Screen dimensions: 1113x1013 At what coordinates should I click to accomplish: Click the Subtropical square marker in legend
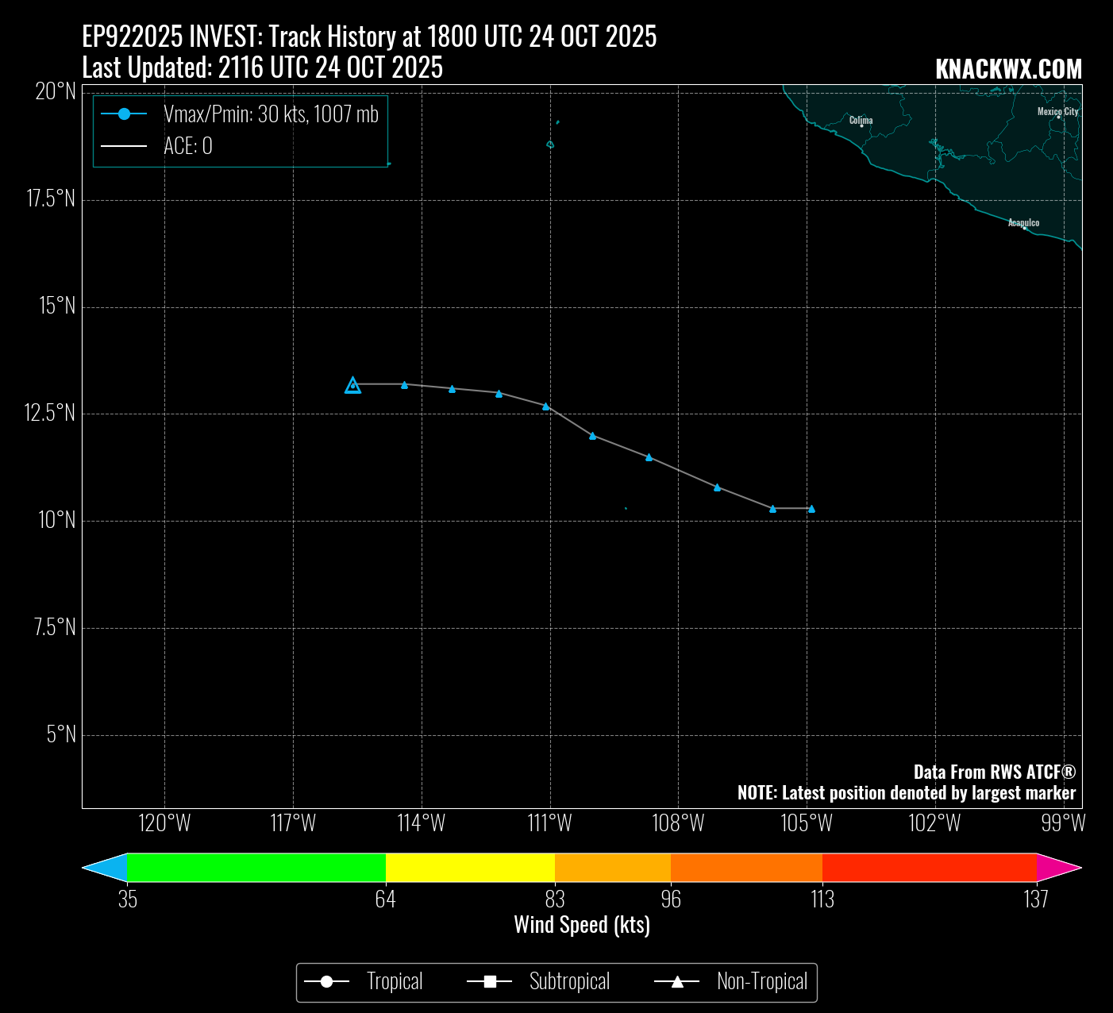[490, 982]
